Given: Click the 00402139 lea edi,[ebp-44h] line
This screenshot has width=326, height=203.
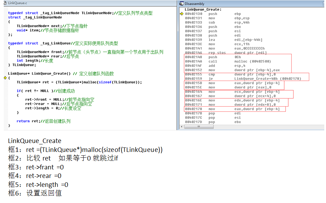Looking at the screenshot, I should pos(224,40).
